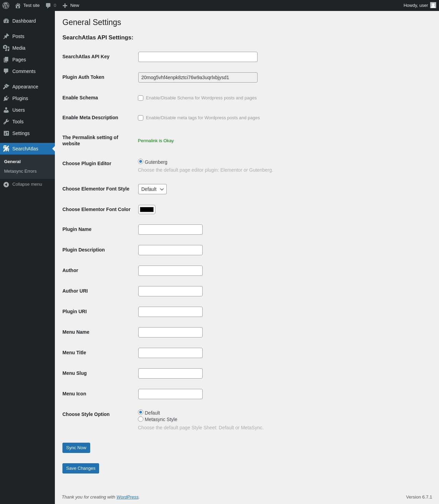Click the Version 6.7.1 footer text

point(419,497)
